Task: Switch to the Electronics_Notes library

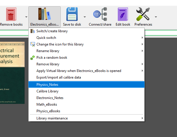Action: pyautogui.click(x=86, y=98)
